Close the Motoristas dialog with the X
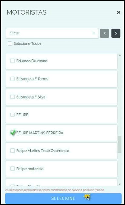125x205 pixels. [119, 12]
